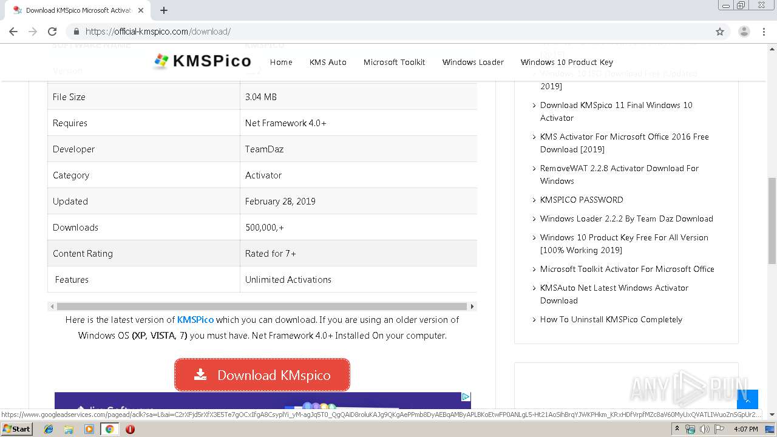Open How To Uninstall KMSPico Completely link
Screen dimensions: 777x437
coord(611,319)
